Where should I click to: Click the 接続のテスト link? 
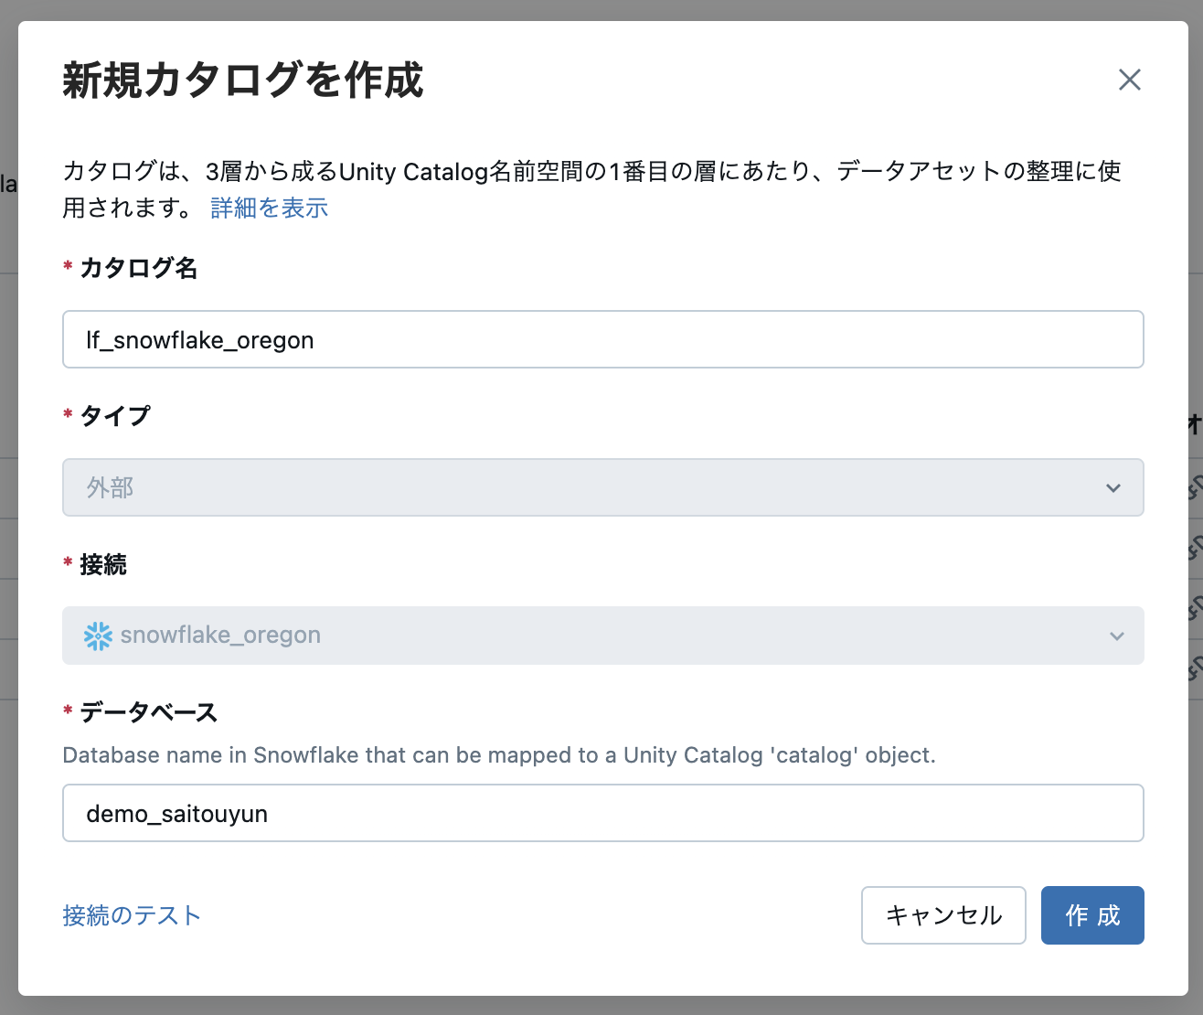coord(132,915)
